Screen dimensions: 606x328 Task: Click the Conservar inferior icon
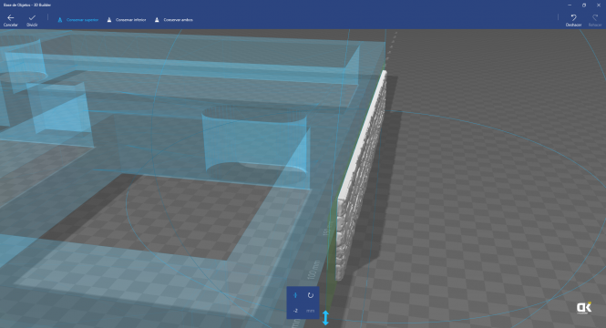tap(109, 20)
